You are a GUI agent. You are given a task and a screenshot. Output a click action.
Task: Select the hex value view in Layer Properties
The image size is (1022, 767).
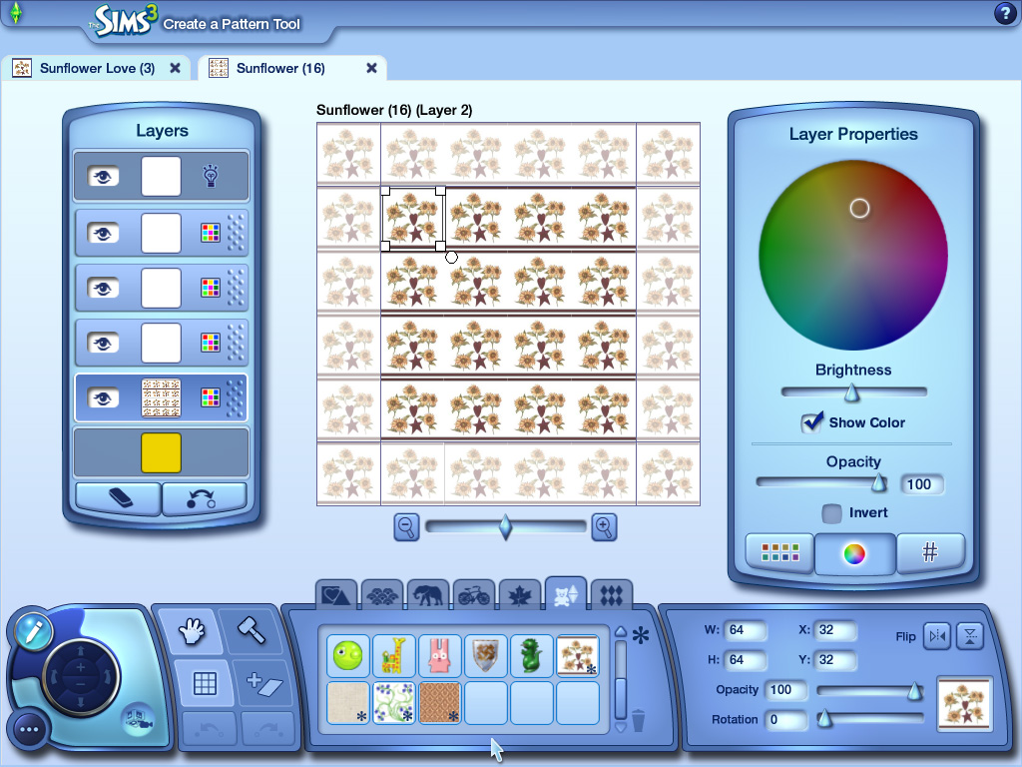click(x=930, y=552)
